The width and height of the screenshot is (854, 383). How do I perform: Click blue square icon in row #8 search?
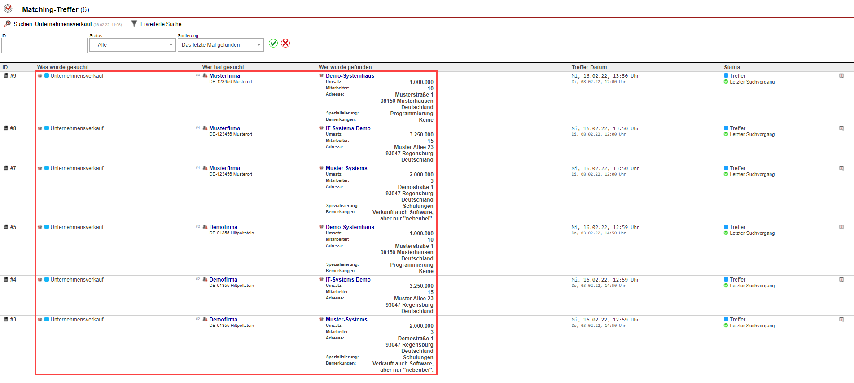47,128
